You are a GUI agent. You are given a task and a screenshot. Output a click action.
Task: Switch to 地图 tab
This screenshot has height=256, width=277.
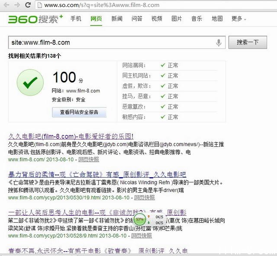tap(217, 19)
